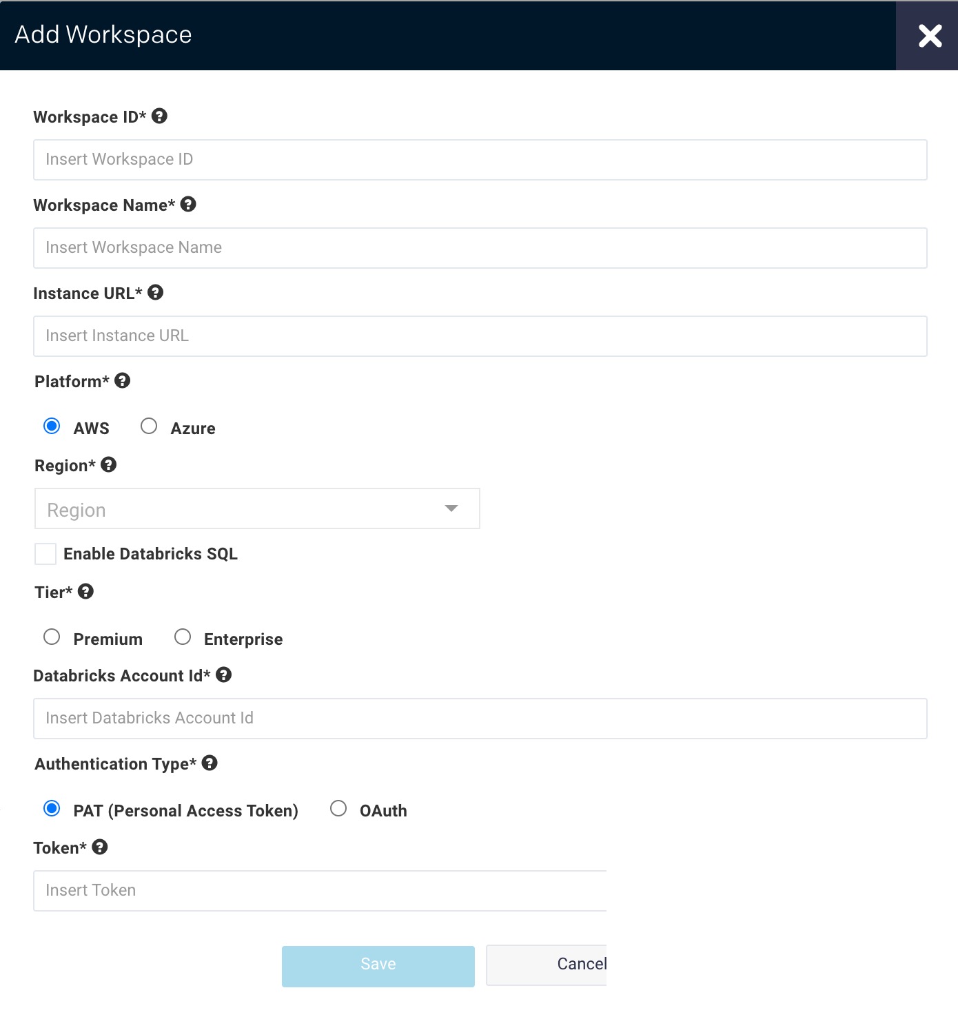Open the Region dropdown
The width and height of the screenshot is (958, 1019).
point(257,508)
